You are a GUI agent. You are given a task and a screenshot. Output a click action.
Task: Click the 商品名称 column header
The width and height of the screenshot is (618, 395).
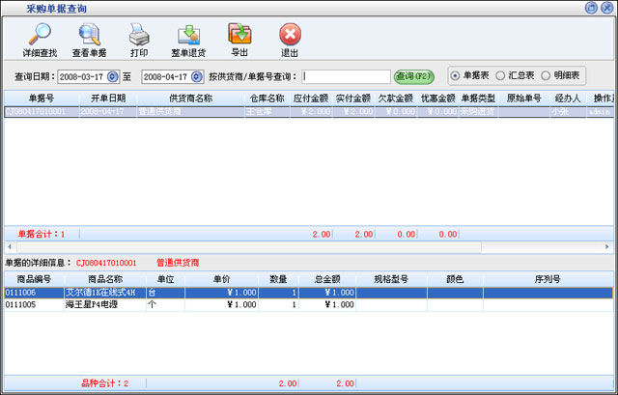click(x=104, y=280)
